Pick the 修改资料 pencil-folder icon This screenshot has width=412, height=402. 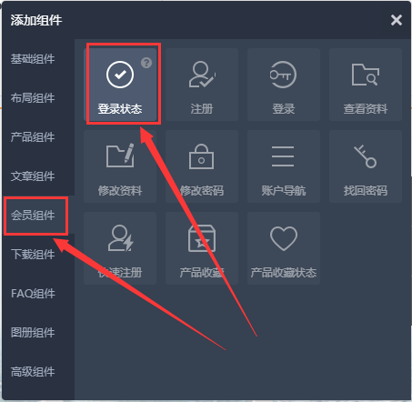pyautogui.click(x=120, y=156)
